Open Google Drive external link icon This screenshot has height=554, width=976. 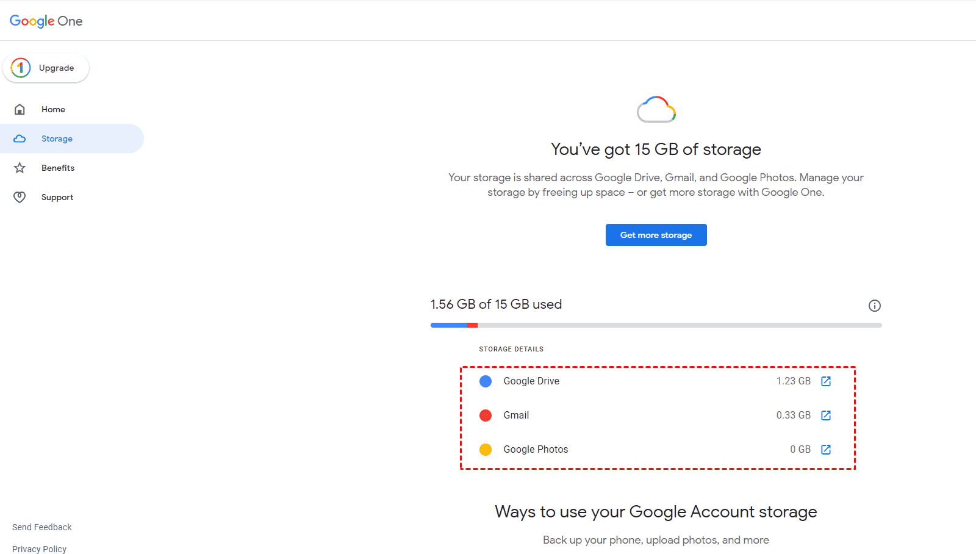tap(826, 381)
